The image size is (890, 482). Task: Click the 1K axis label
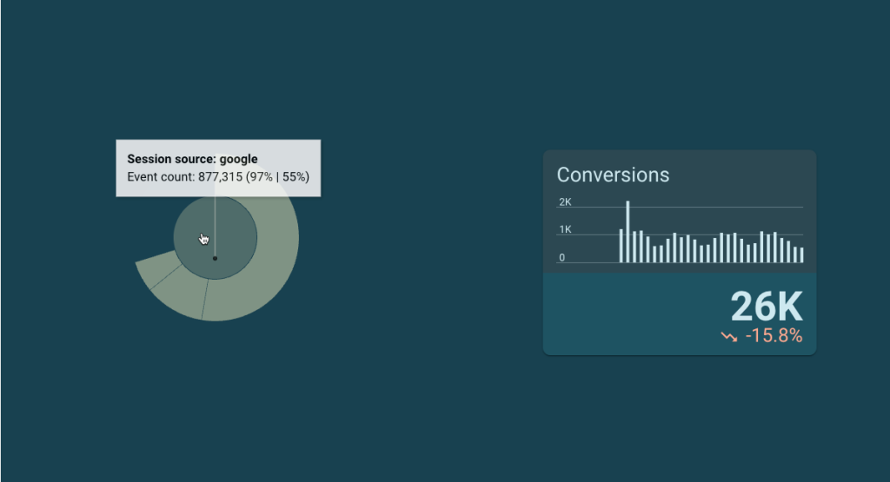565,229
